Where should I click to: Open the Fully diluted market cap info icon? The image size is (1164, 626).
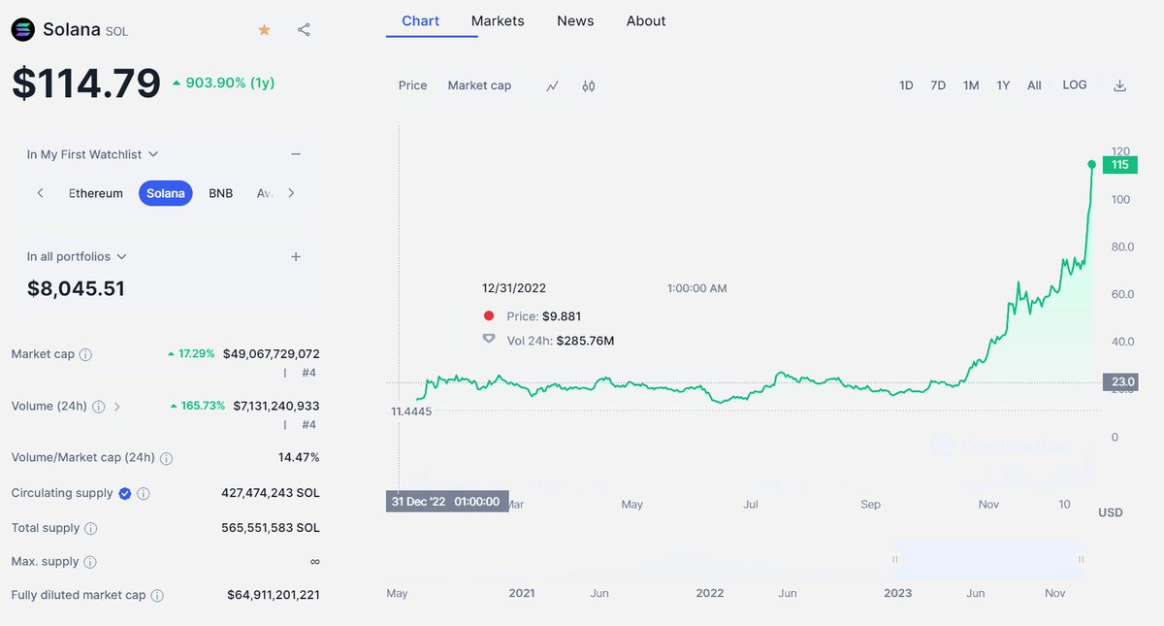pyautogui.click(x=157, y=596)
